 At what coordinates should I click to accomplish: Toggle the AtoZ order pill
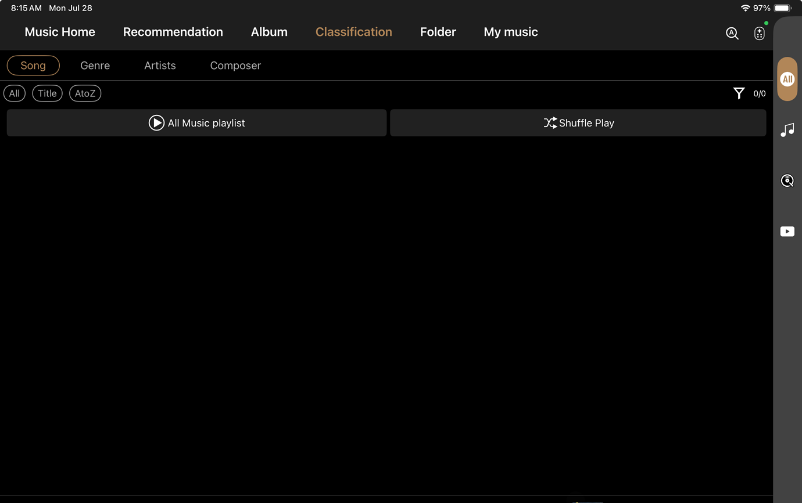[x=85, y=93]
